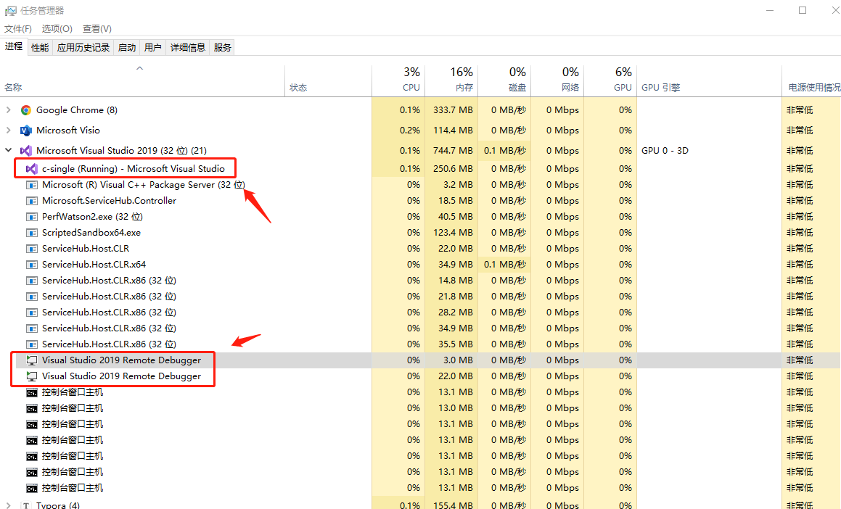This screenshot has height=509, width=841.
Task: Select the Microsoft.ServiceHub.Controller process row
Action: click(x=109, y=201)
